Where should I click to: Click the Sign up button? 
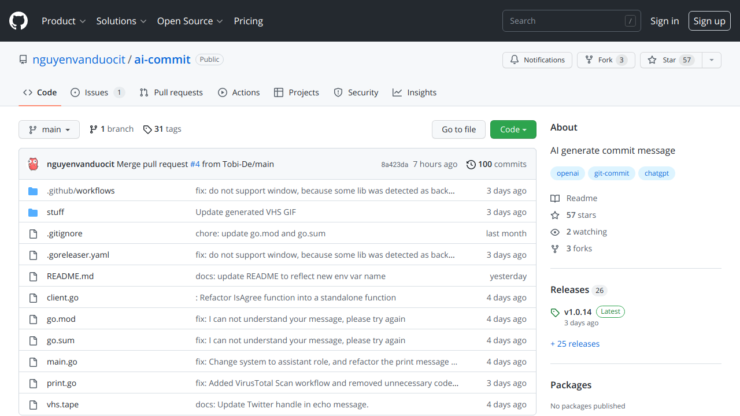(709, 21)
